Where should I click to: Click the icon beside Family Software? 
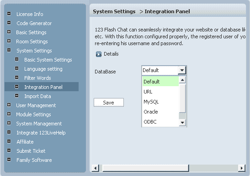[x=9, y=160]
